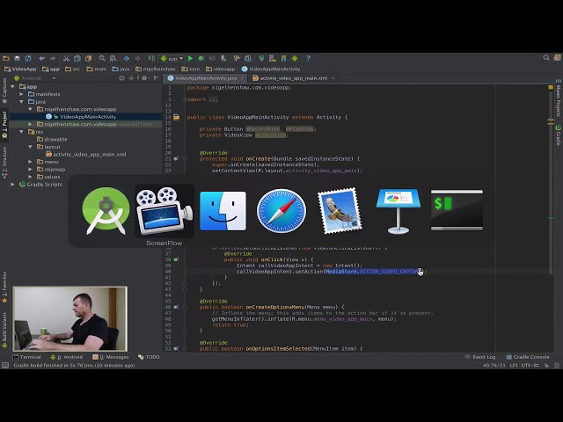Open the Gradle Console
Viewport: 563px width, 422px height.
coord(528,357)
